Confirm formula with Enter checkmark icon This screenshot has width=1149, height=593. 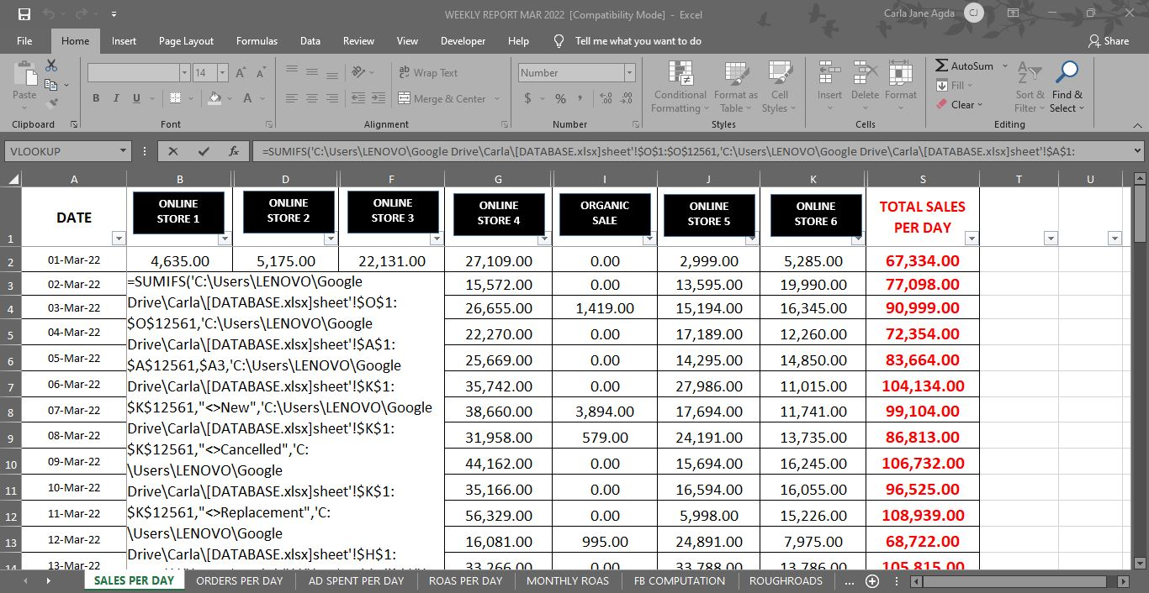pos(204,151)
